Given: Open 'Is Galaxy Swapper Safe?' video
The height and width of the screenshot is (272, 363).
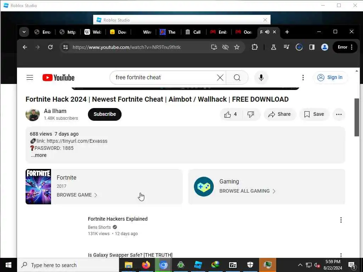Looking at the screenshot, I should (x=130, y=255).
